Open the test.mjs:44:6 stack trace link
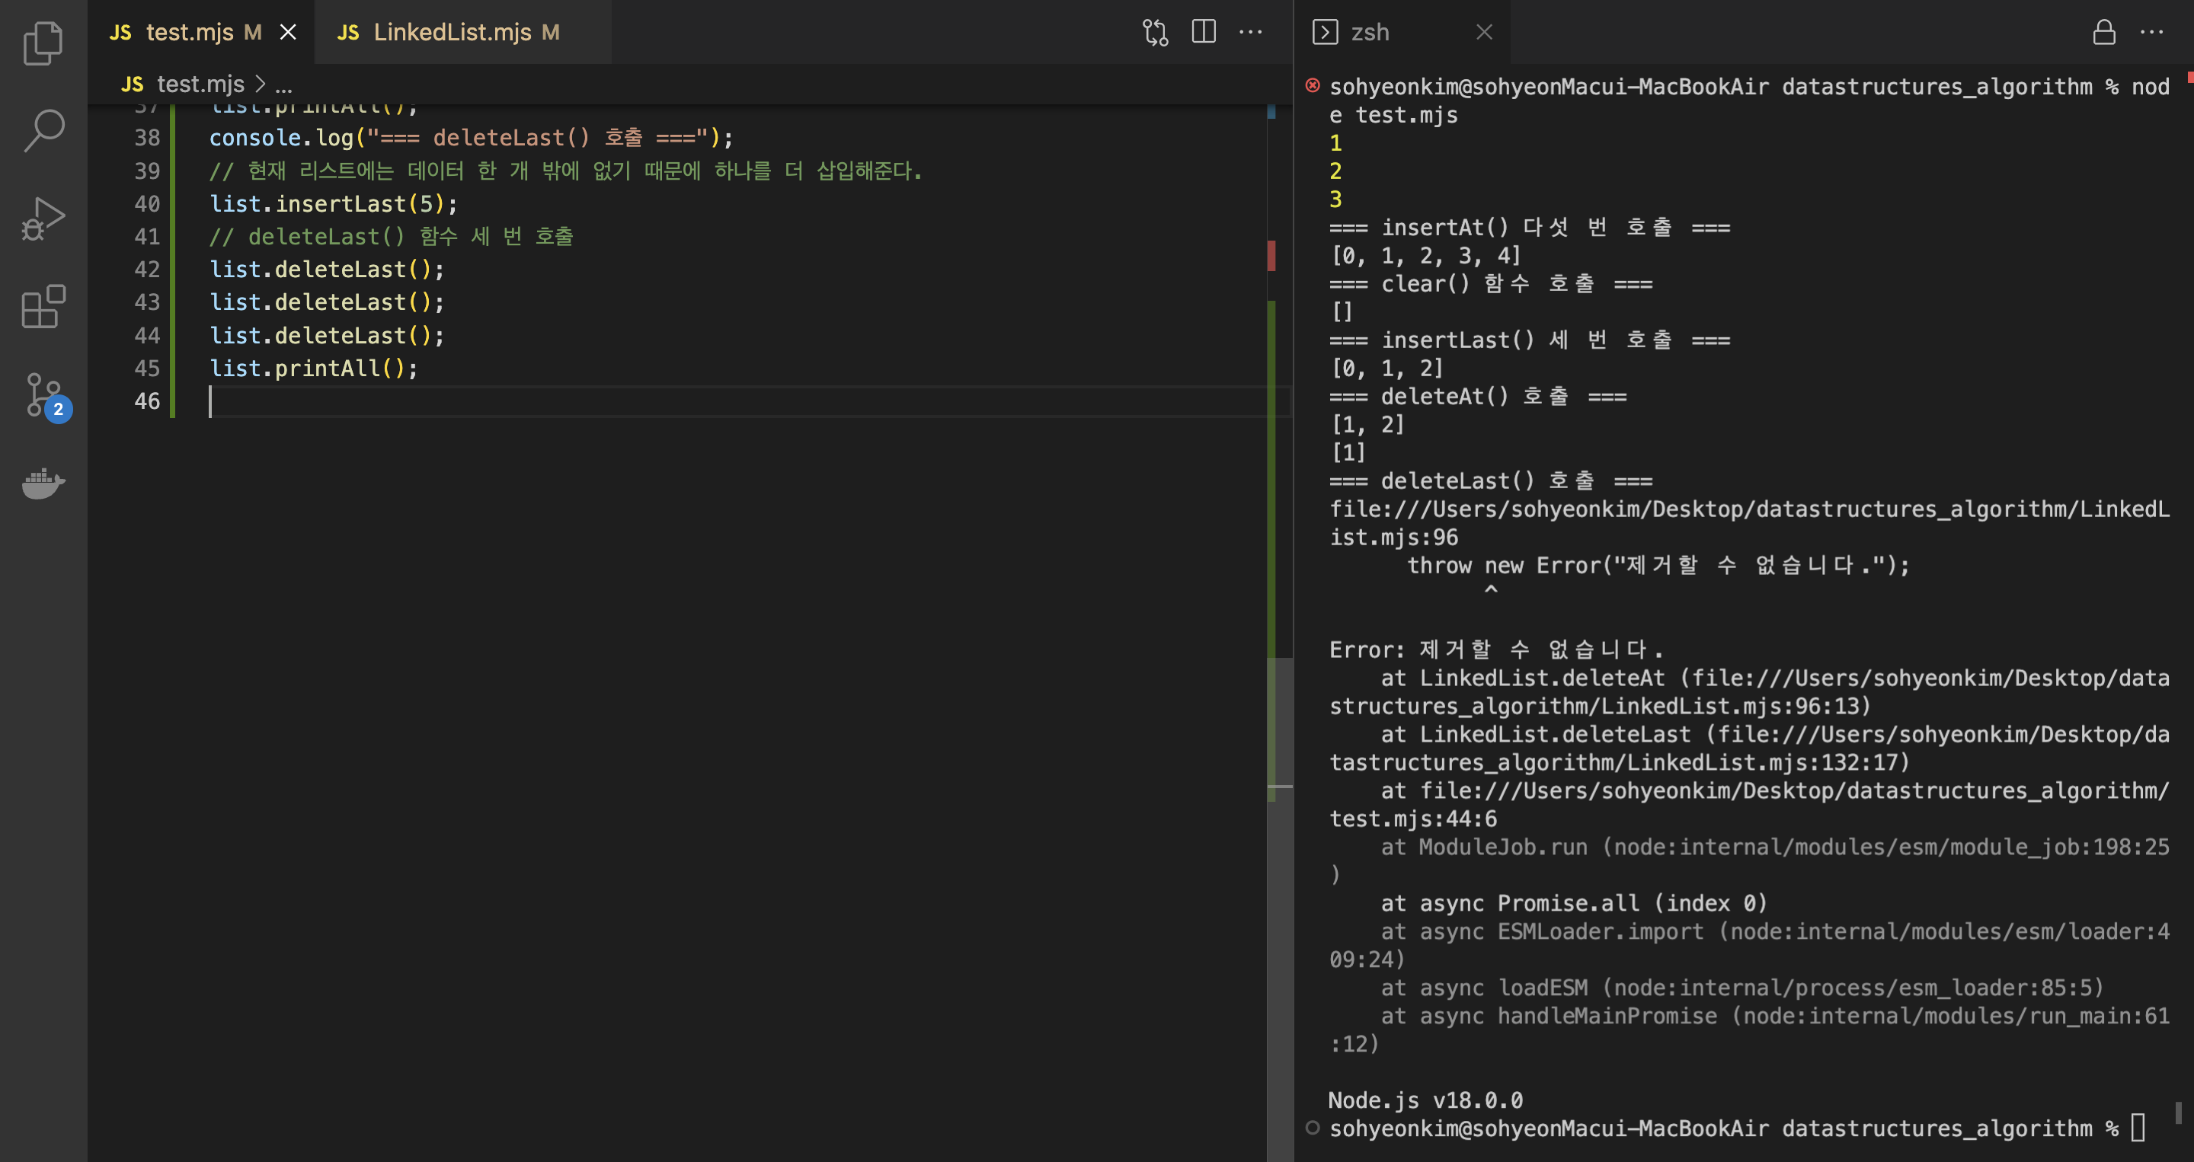This screenshot has height=1162, width=2194. click(1751, 804)
